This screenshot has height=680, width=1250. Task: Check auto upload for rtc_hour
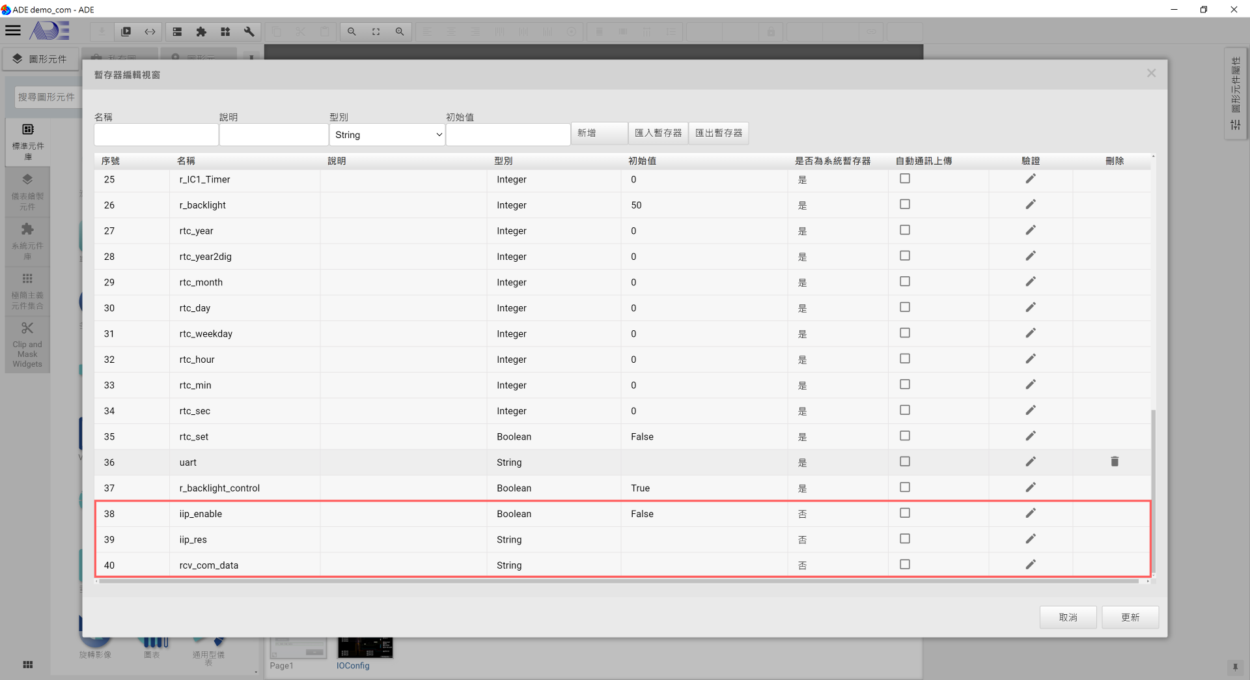coord(904,359)
